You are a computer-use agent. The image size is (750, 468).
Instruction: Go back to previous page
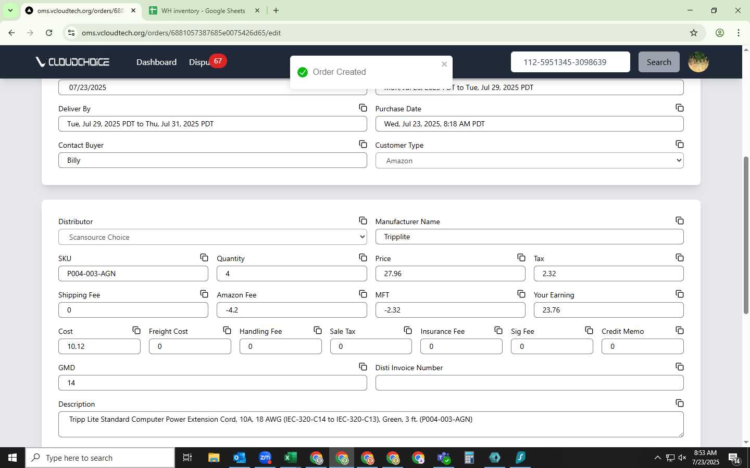(11, 33)
